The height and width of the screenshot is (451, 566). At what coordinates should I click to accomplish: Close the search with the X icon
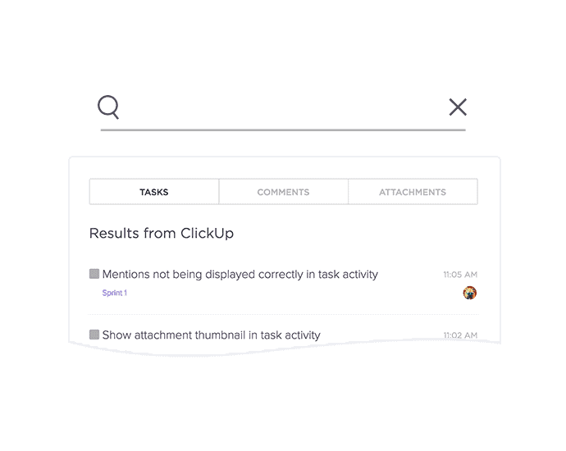[x=458, y=107]
